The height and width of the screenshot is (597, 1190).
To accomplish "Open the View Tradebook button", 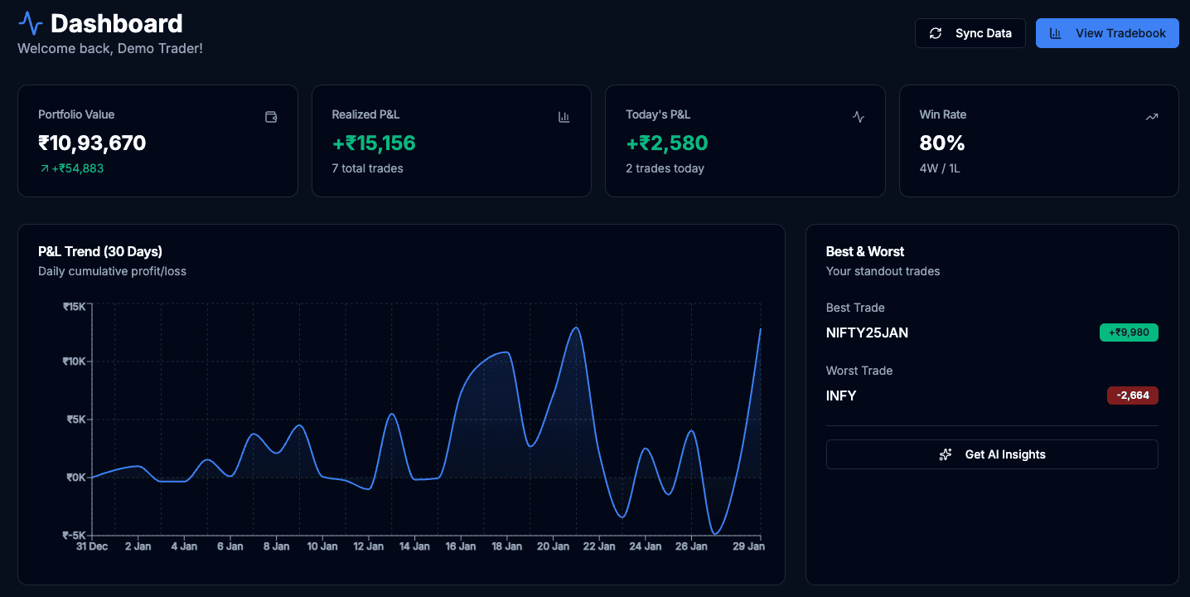I will [x=1107, y=33].
